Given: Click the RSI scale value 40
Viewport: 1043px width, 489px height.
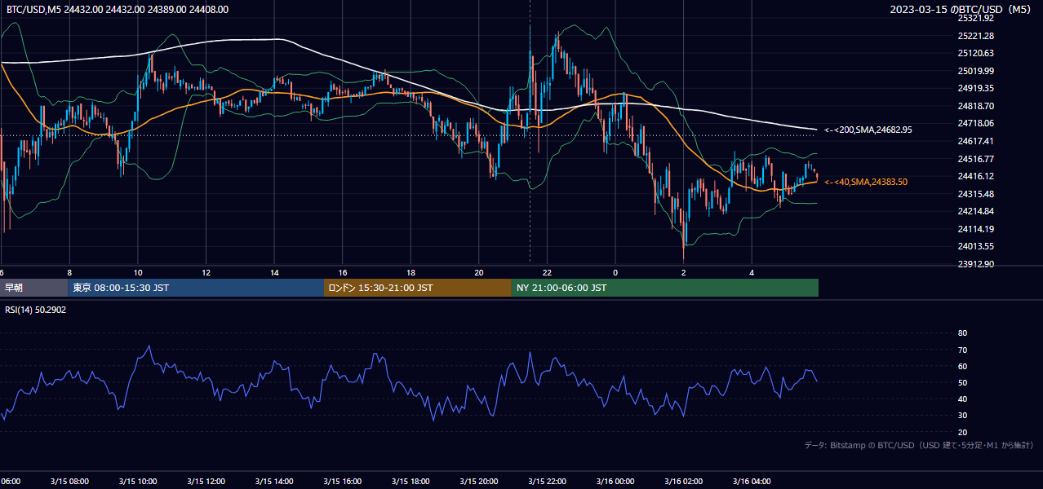Looking at the screenshot, I should pos(962,399).
